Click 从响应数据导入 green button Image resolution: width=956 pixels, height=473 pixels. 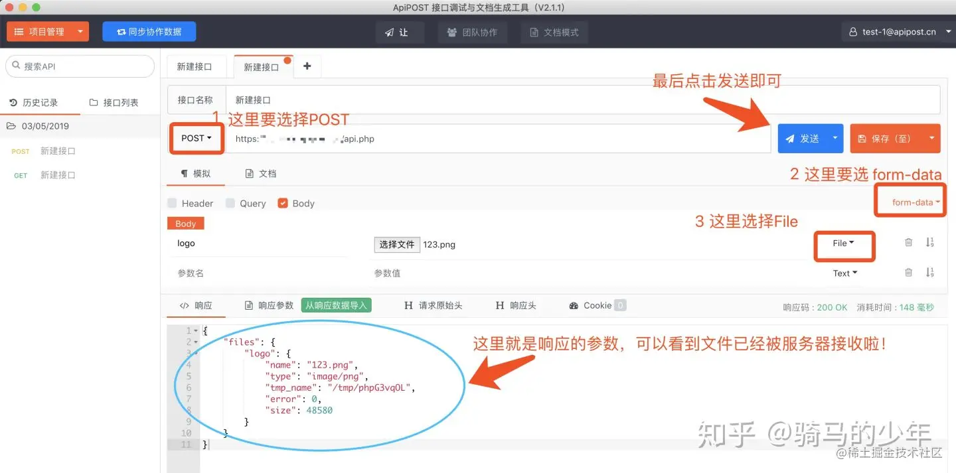(x=336, y=306)
